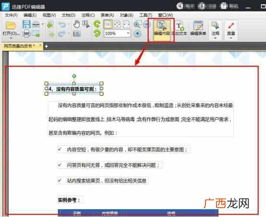Set view to actual size 1:1
This screenshot has width=266, height=217.
point(108,25)
